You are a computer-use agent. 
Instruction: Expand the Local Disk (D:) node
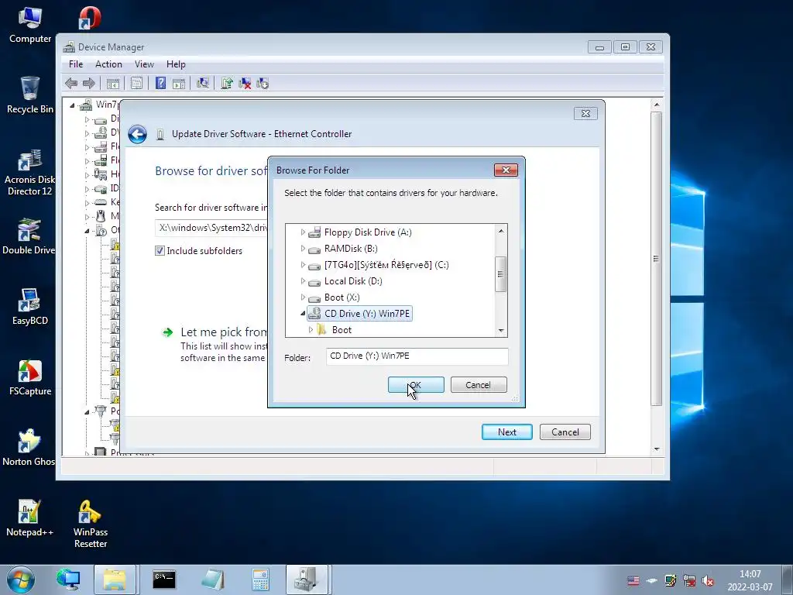point(303,281)
